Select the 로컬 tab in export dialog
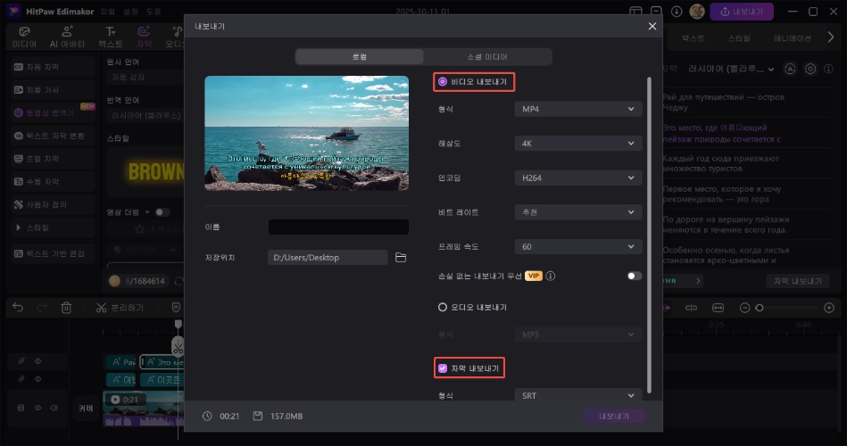847x446 pixels. 360,56
